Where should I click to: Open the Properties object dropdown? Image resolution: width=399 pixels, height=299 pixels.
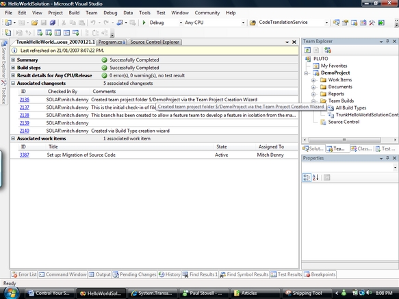(395, 168)
